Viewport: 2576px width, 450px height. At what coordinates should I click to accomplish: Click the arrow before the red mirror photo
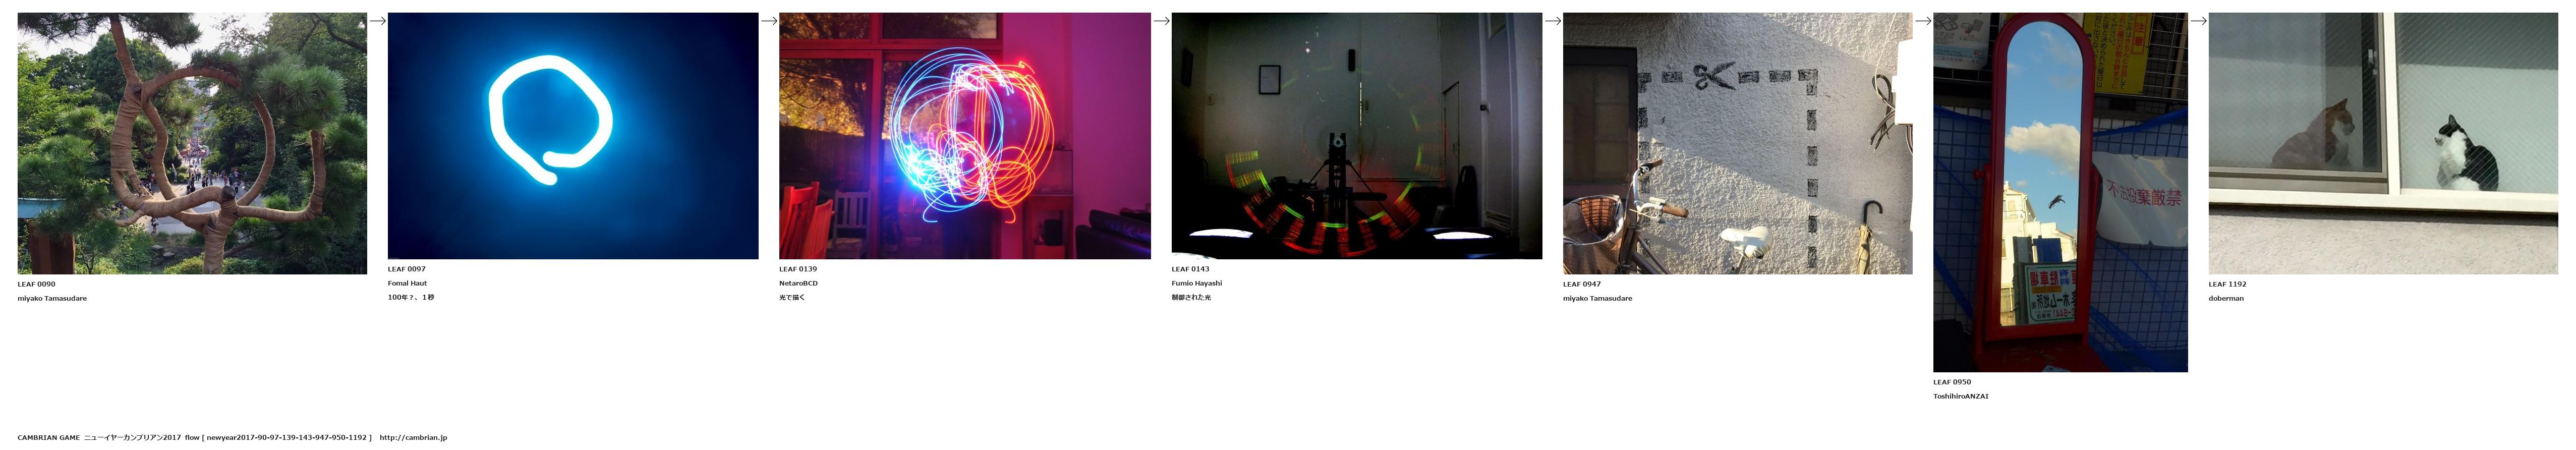[1923, 21]
